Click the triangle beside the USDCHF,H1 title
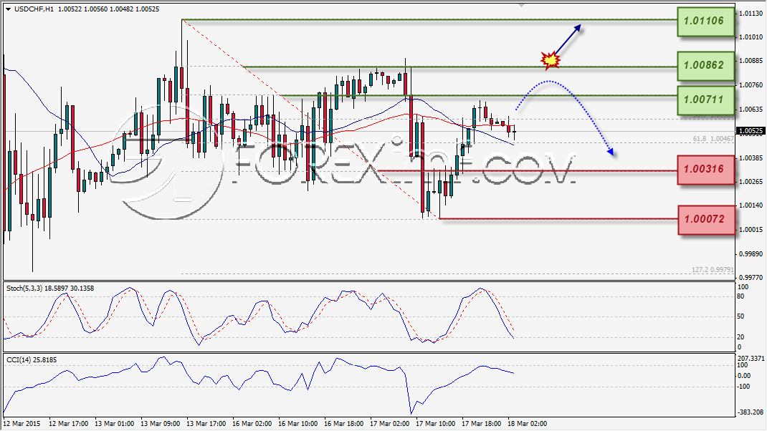Image resolution: width=767 pixels, height=431 pixels. tap(9, 9)
